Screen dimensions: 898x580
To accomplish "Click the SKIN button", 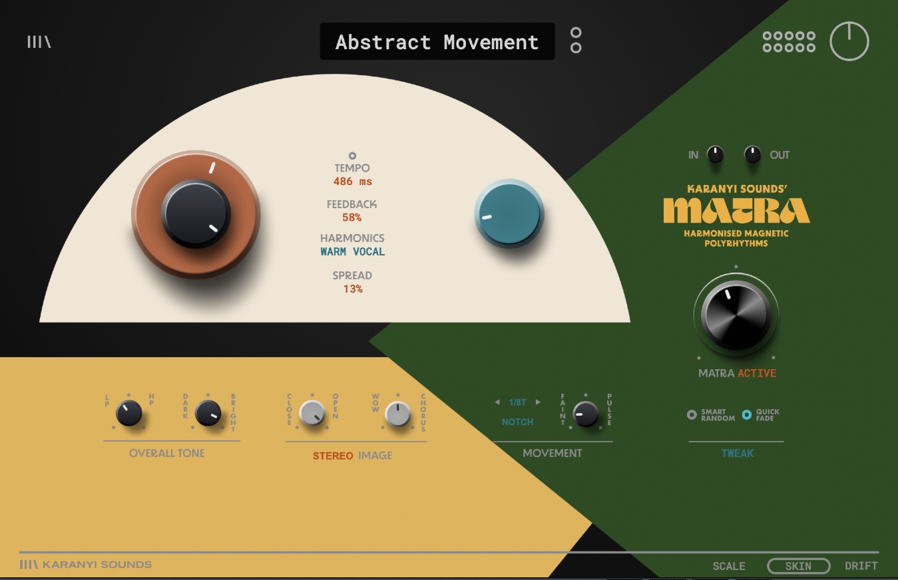I will click(798, 566).
